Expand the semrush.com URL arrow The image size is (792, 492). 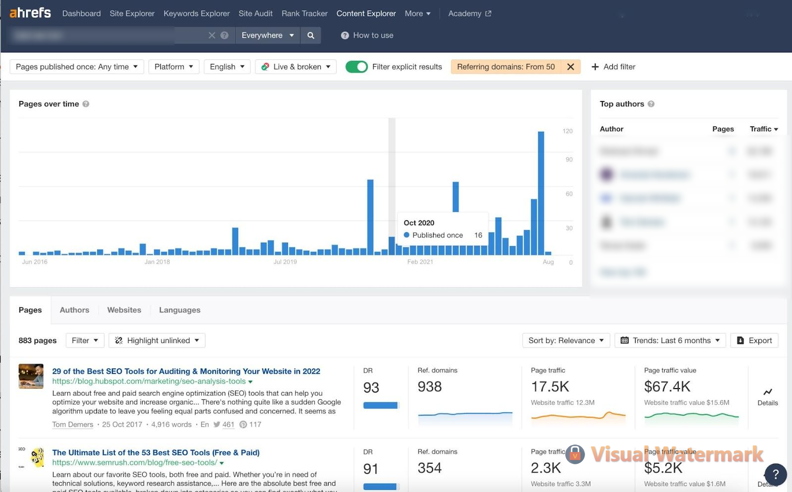[222, 463]
